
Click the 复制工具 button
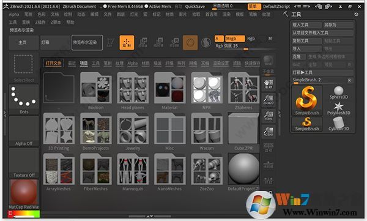click(x=306, y=41)
